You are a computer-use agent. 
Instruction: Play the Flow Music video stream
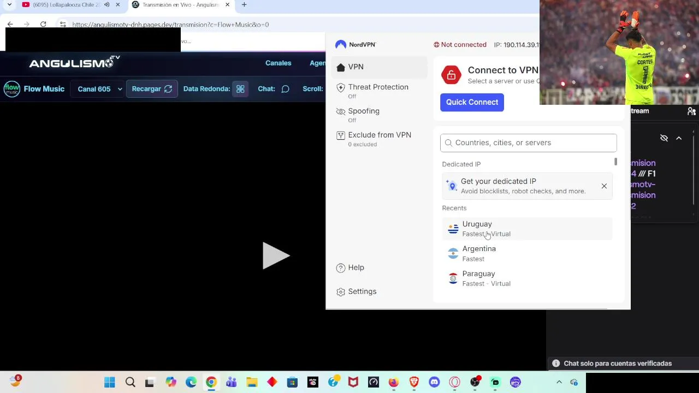point(275,255)
